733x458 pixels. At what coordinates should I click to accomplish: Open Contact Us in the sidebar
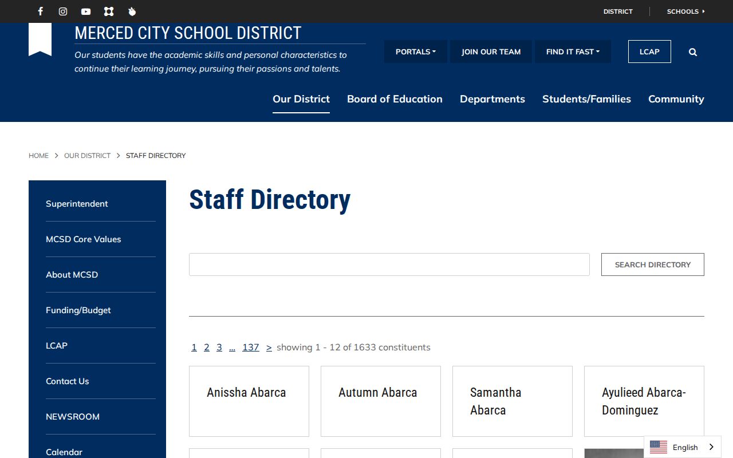coord(68,381)
